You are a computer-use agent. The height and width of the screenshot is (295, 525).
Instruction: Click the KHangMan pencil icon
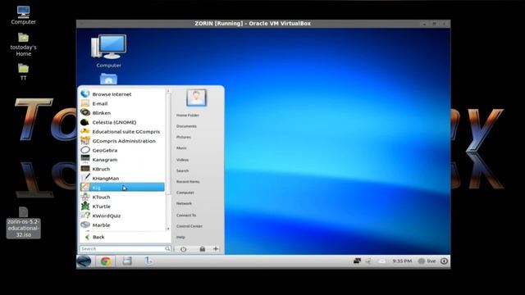[85, 178]
